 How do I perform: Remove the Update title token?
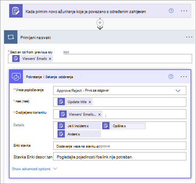tap(90, 102)
